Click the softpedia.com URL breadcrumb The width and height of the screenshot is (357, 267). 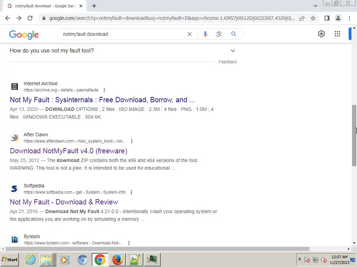click(x=75, y=192)
